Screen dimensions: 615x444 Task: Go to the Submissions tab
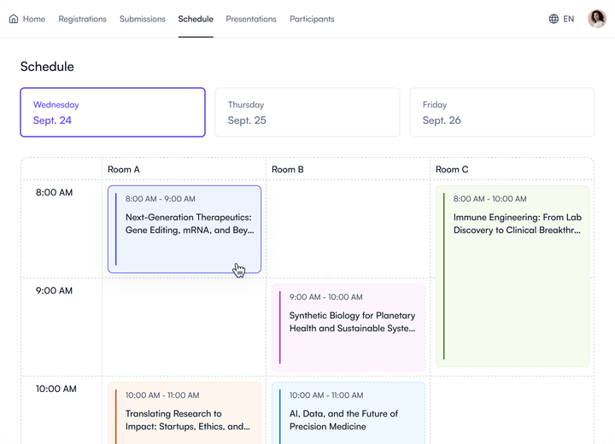(x=143, y=19)
